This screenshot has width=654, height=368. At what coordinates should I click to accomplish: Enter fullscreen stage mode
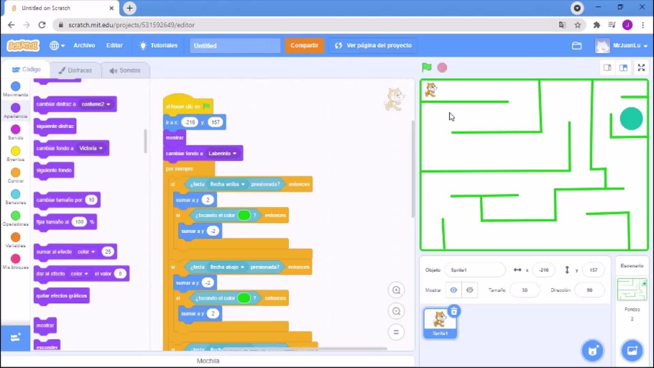click(641, 67)
